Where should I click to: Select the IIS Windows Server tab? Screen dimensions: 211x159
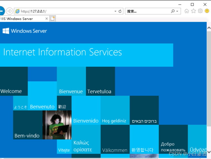tap(24, 19)
